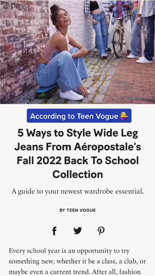
Task: Select the word Collection in the headline
Action: 77,175
